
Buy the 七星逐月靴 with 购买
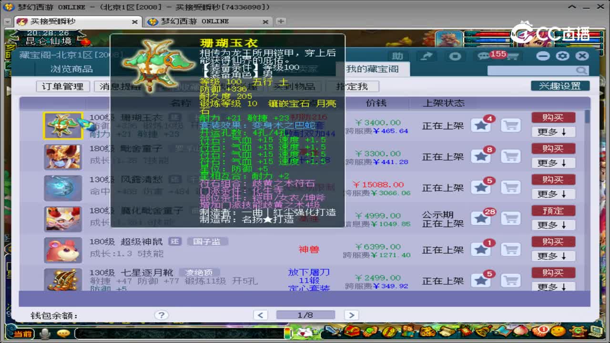tap(553, 272)
